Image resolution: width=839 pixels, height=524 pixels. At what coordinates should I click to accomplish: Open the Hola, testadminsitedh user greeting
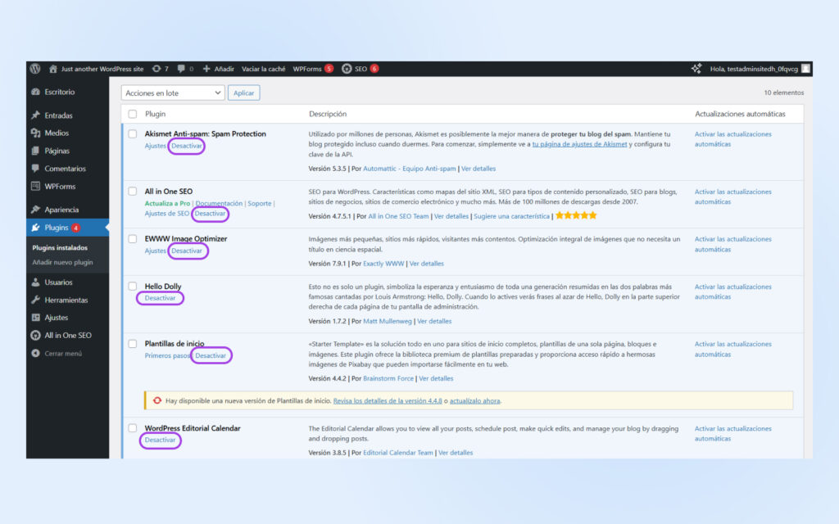pos(754,69)
